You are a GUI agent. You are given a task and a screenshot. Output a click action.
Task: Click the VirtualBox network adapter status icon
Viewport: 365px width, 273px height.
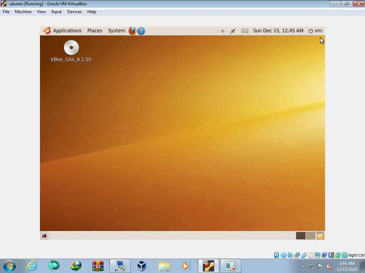(297, 255)
